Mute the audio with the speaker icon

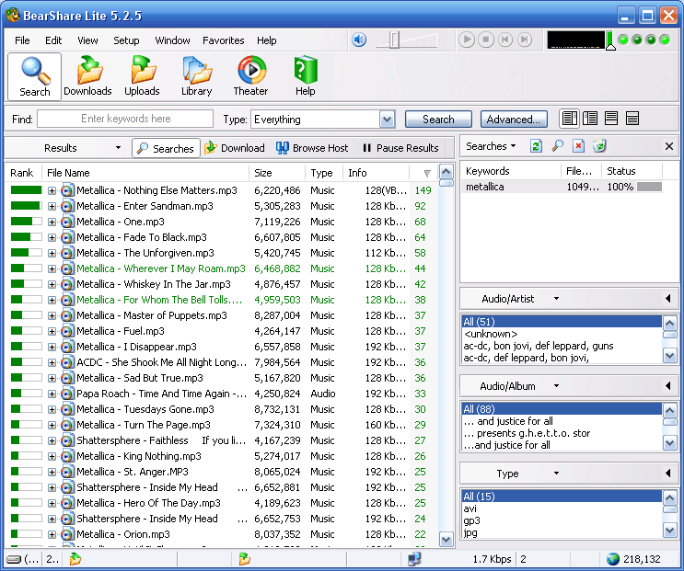(x=359, y=40)
